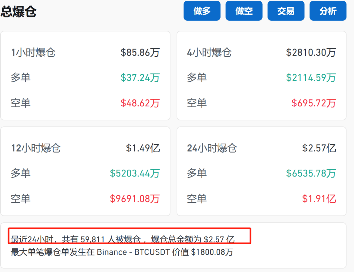Click the 做多 button
Viewport: 354px width, 272px height.
(202, 11)
